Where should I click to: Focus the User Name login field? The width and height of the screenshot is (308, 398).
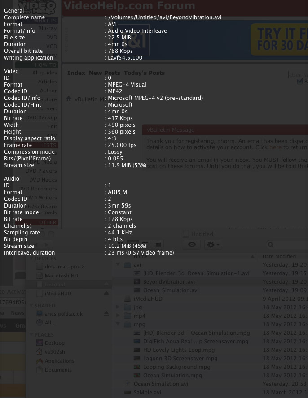298,74
